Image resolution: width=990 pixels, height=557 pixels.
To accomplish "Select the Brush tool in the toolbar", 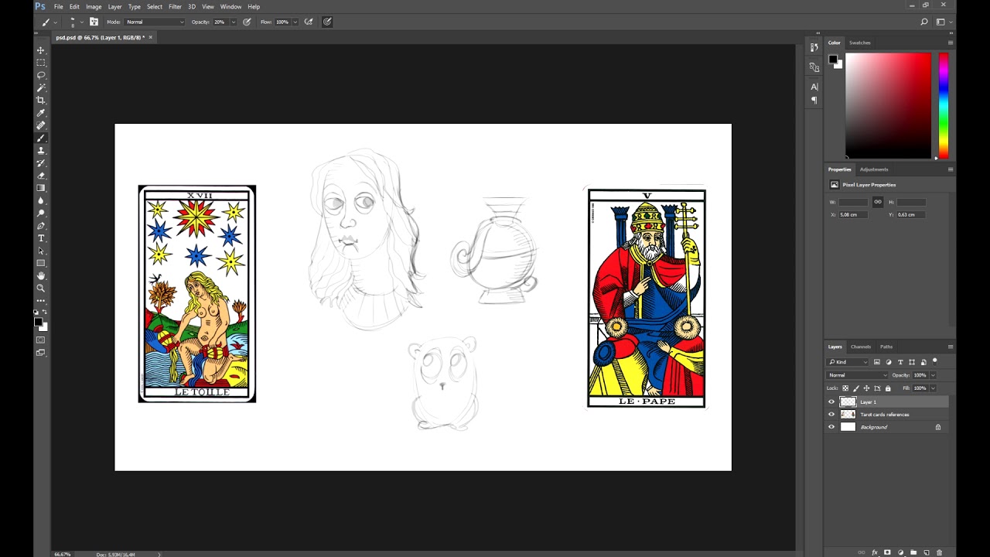I will (41, 138).
